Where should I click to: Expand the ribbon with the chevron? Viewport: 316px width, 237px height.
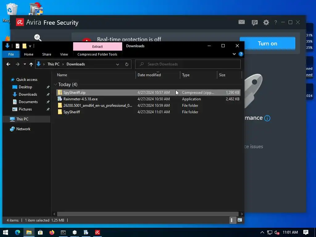coord(234,54)
